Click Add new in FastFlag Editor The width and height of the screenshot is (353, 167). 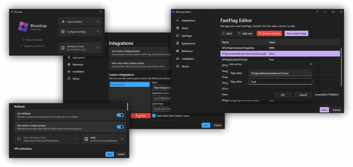(245, 33)
